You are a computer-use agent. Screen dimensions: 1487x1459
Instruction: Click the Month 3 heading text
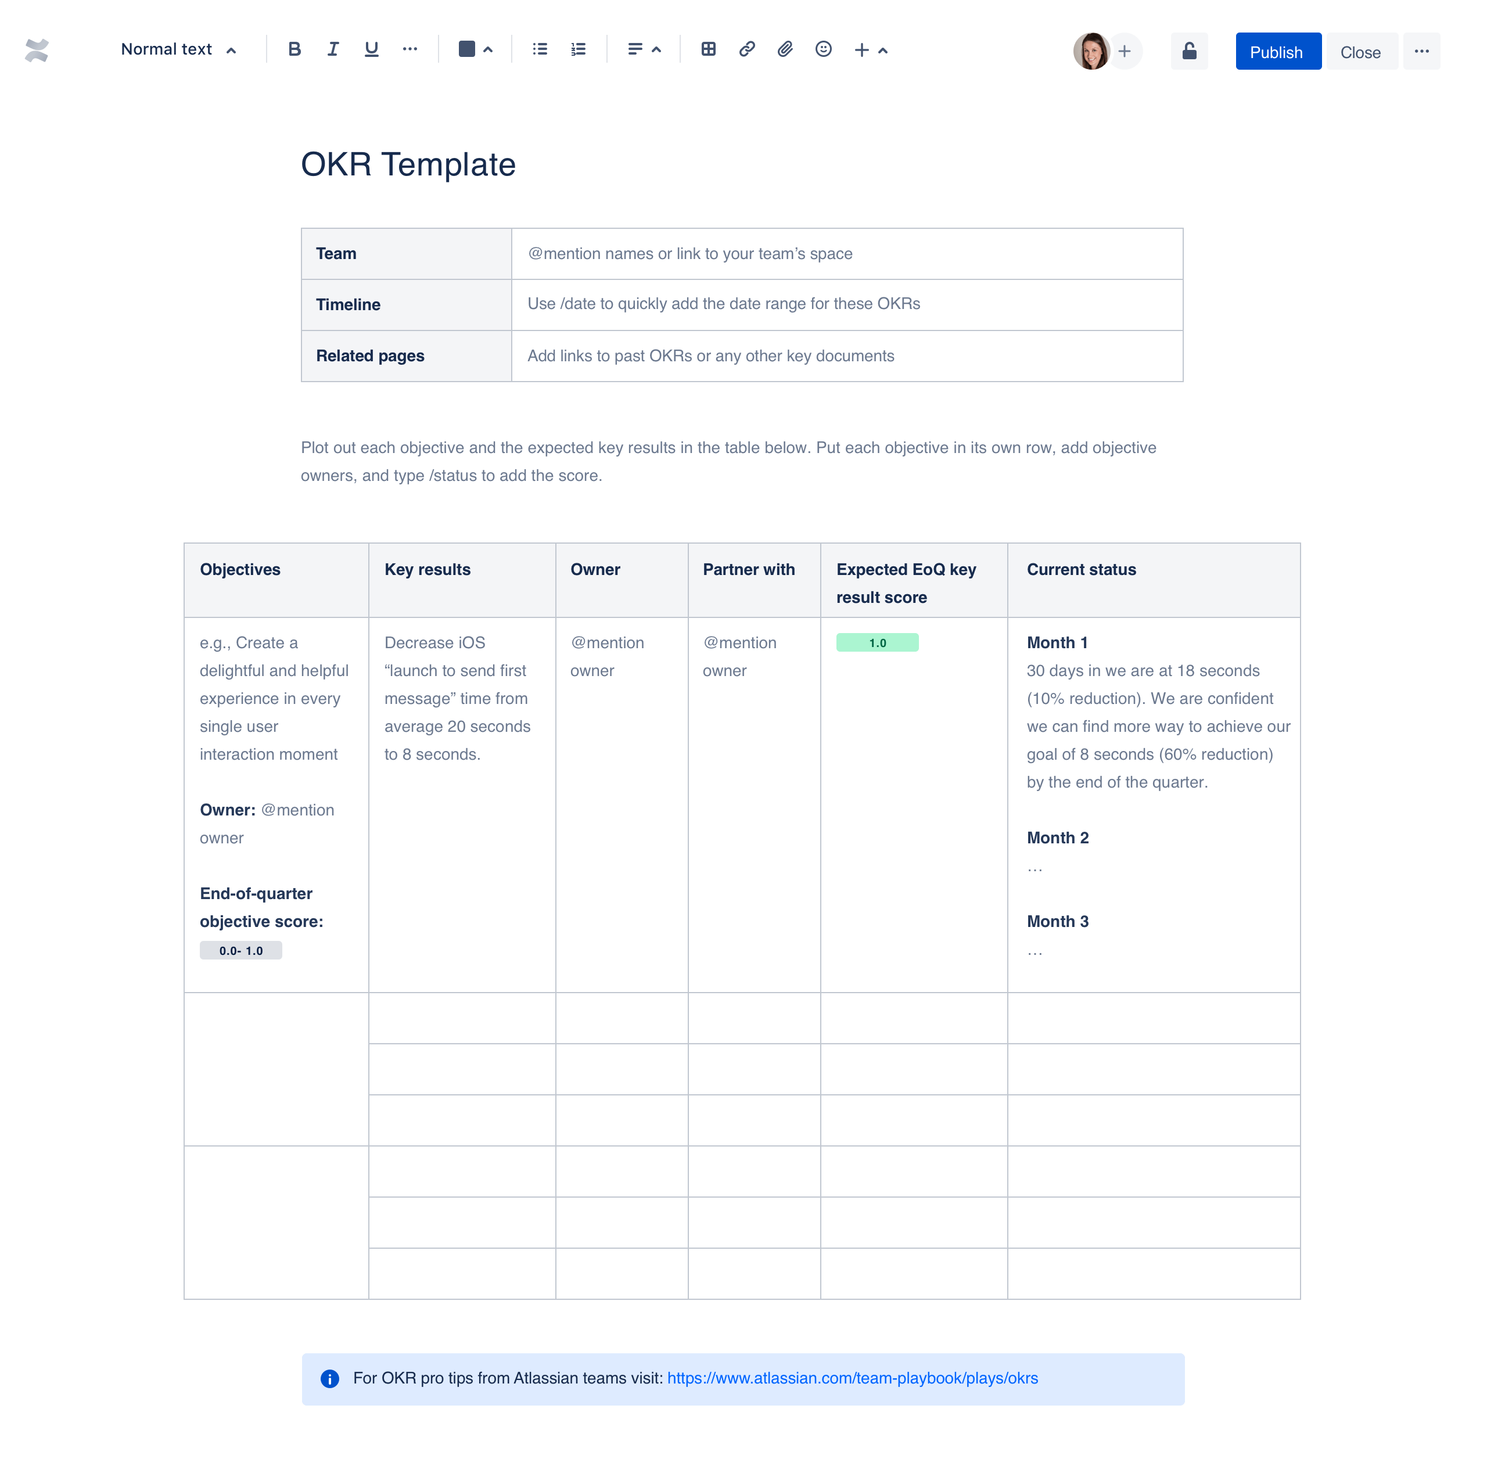pyautogui.click(x=1058, y=922)
